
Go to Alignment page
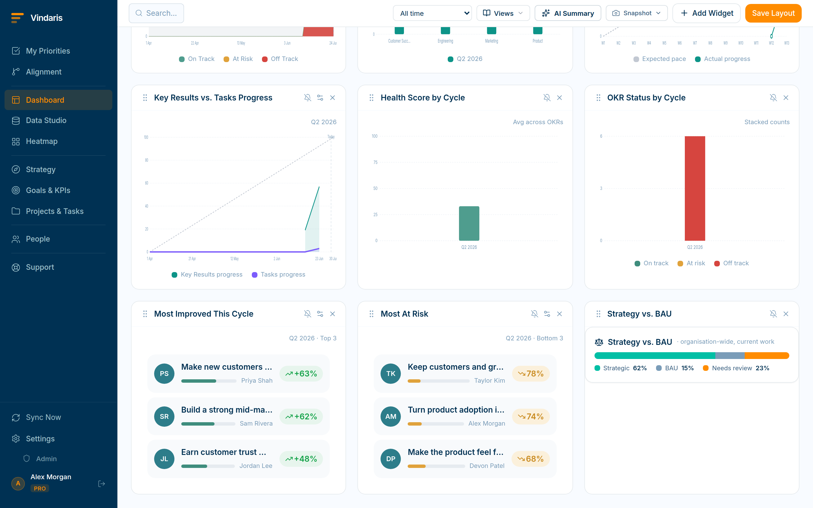58,72
